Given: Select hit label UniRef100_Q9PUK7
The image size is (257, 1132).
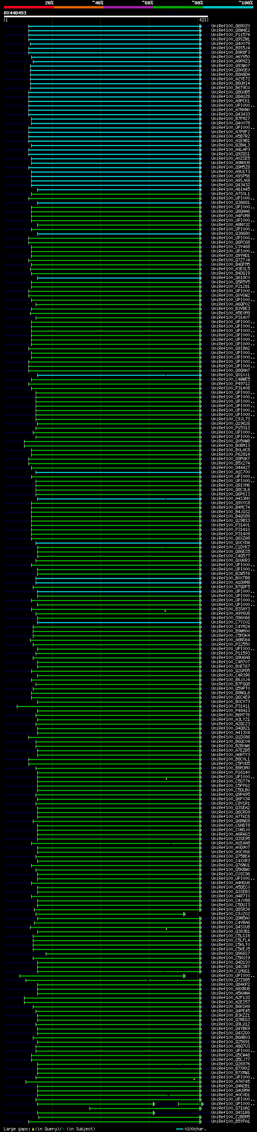Looking at the screenshot, I should click(x=230, y=459).
